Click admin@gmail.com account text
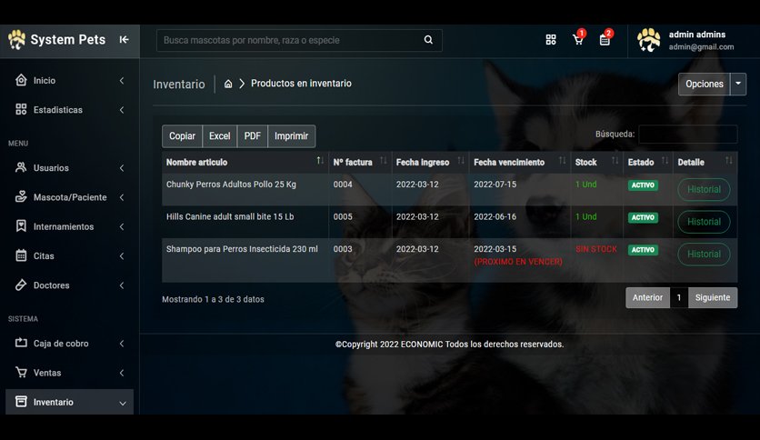Viewport: 760px width, 440px height. coord(701,47)
